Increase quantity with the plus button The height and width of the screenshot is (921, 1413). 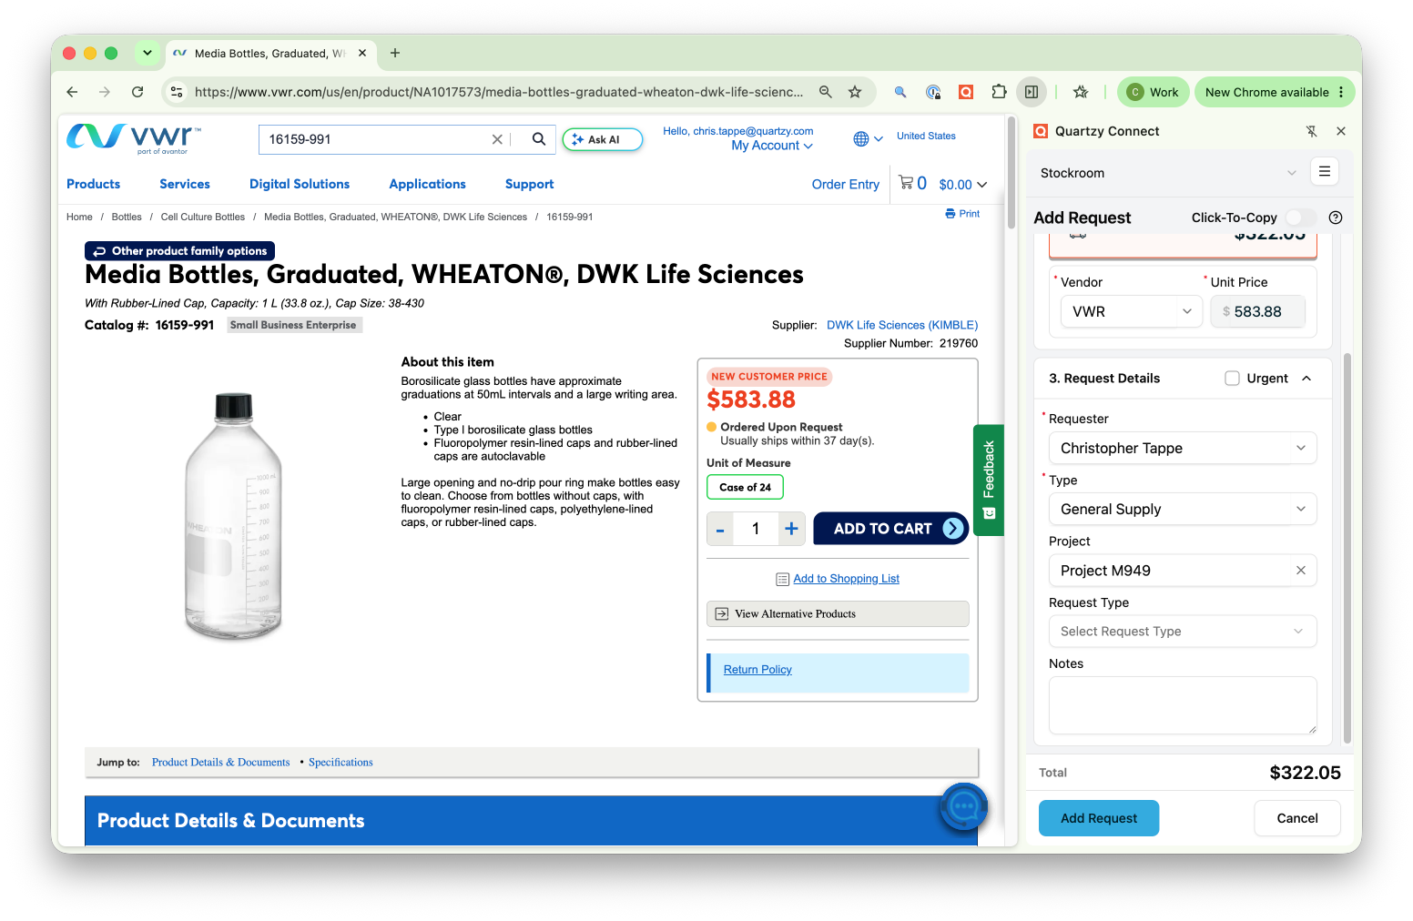click(x=792, y=529)
